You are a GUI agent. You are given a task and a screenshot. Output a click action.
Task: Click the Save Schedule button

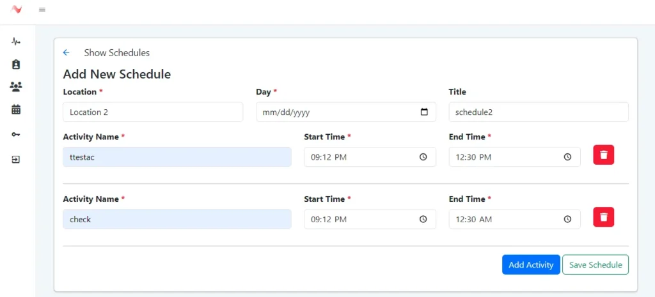[x=596, y=264]
